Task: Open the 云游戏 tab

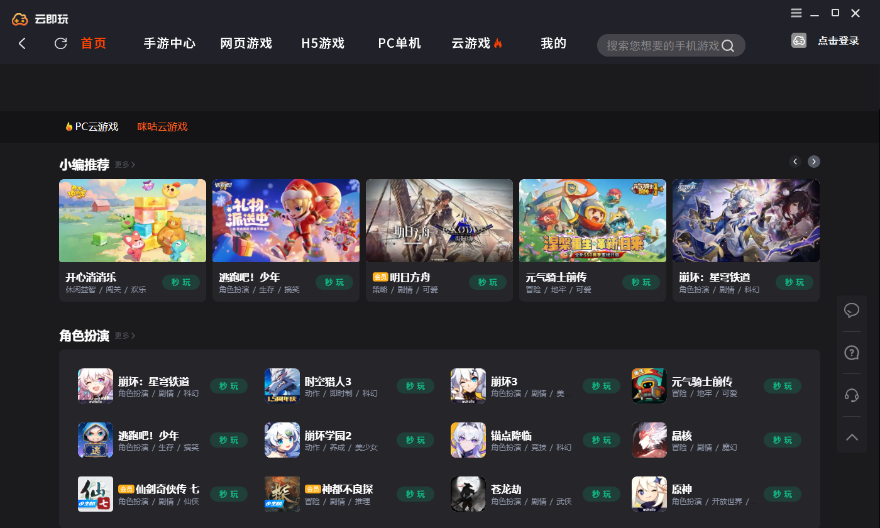Action: (477, 43)
